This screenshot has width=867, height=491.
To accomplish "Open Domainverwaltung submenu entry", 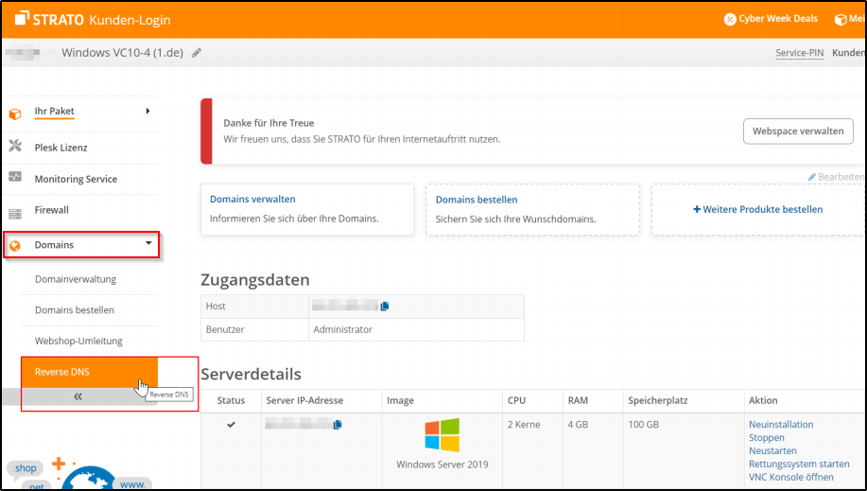I will 76,279.
